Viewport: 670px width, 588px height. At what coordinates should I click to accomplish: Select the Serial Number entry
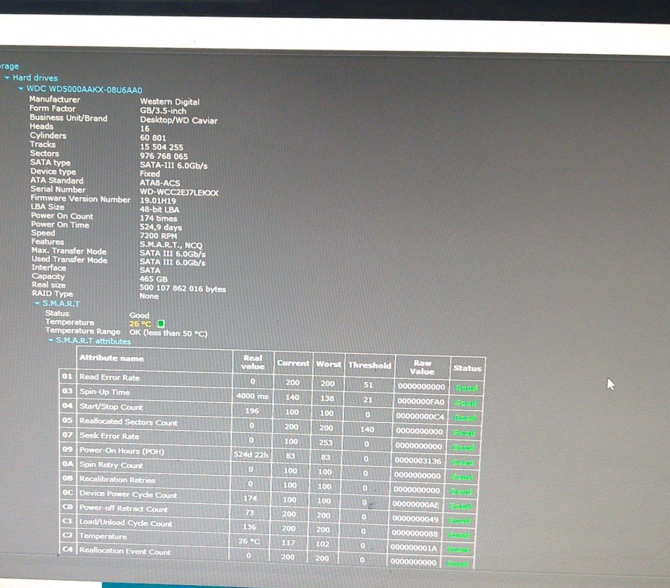[x=58, y=189]
